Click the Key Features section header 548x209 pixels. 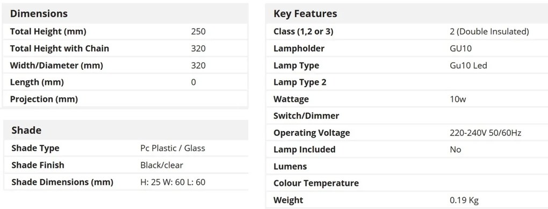[x=306, y=13]
